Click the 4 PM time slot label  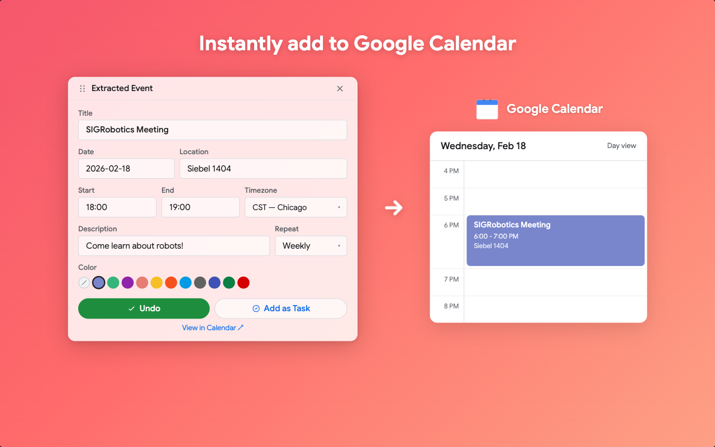click(x=451, y=171)
